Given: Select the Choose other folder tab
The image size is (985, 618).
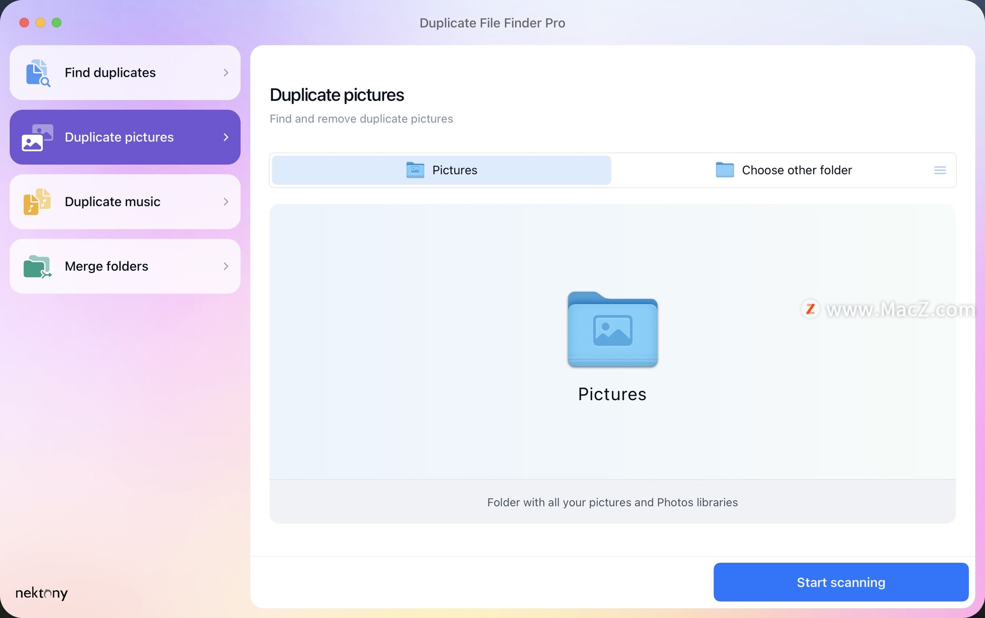Looking at the screenshot, I should click(783, 170).
